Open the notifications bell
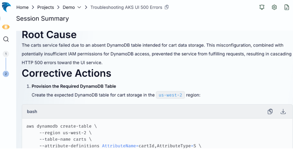Viewport: 293px width, 149px height. 262,7
